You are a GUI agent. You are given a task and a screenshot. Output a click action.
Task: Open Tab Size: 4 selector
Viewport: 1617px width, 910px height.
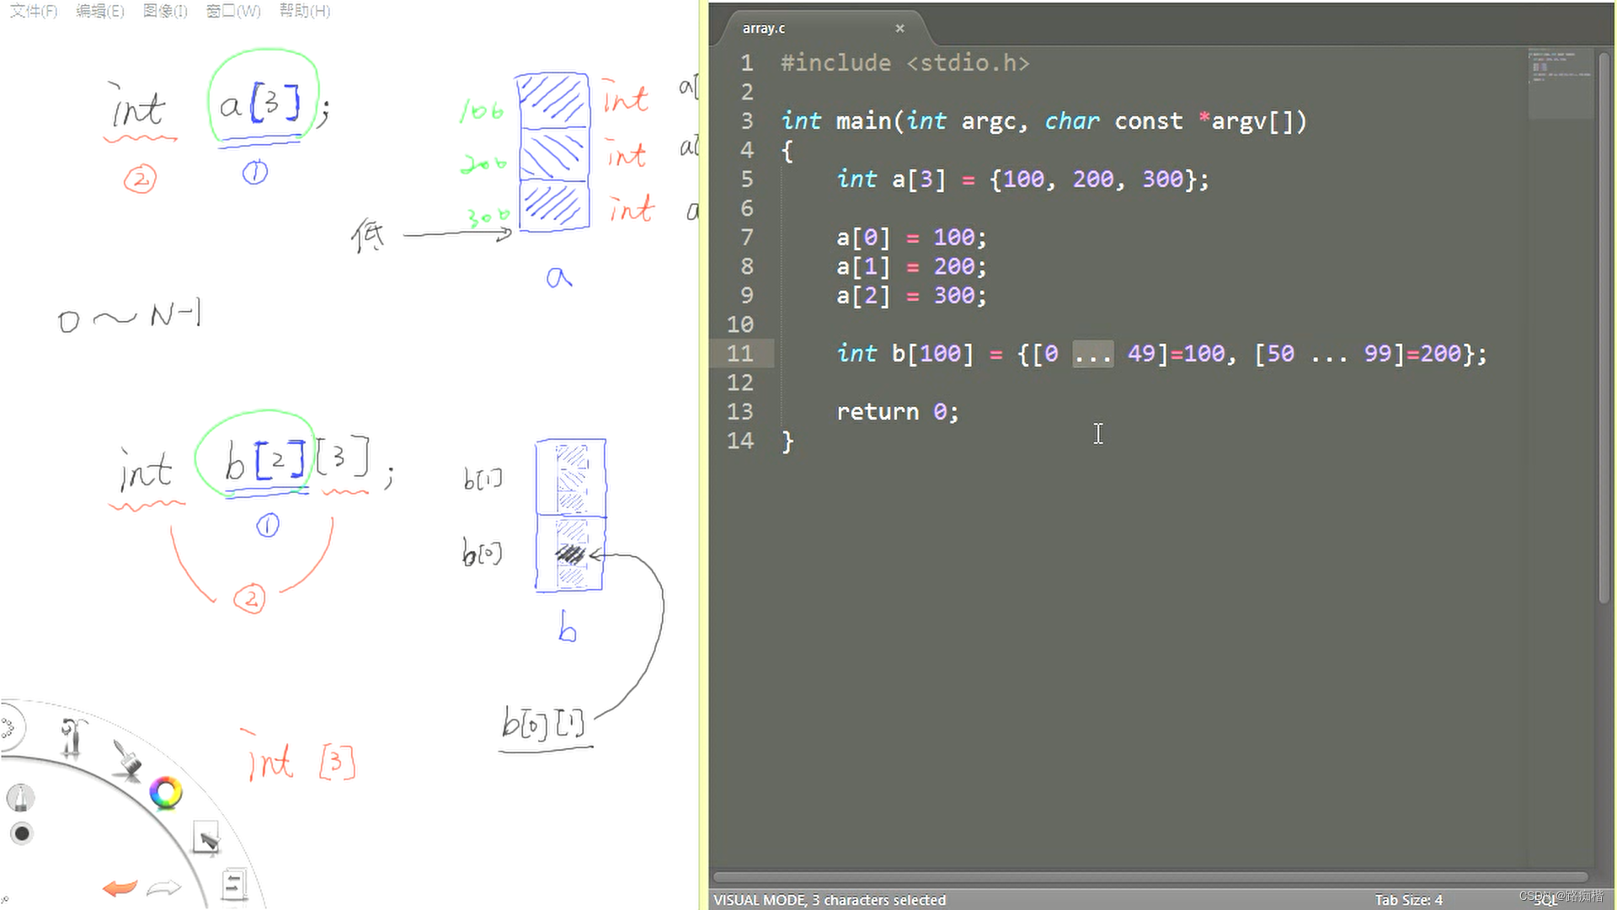(x=1408, y=900)
